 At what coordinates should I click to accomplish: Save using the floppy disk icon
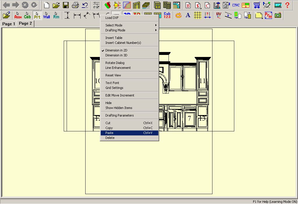(x=66, y=5)
